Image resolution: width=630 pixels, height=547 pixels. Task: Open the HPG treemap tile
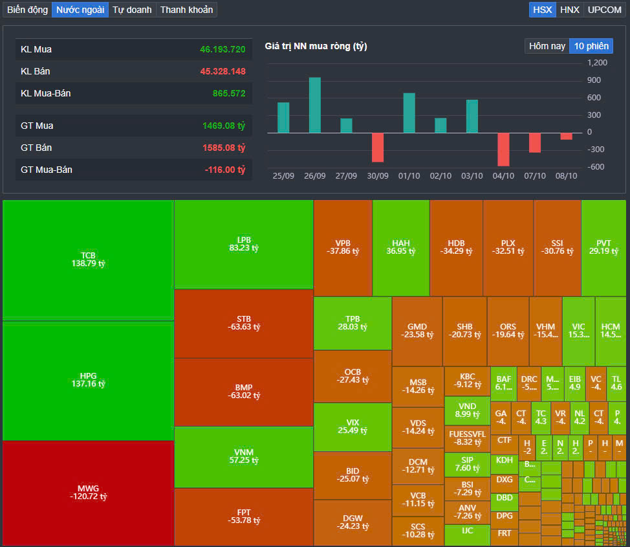point(88,381)
